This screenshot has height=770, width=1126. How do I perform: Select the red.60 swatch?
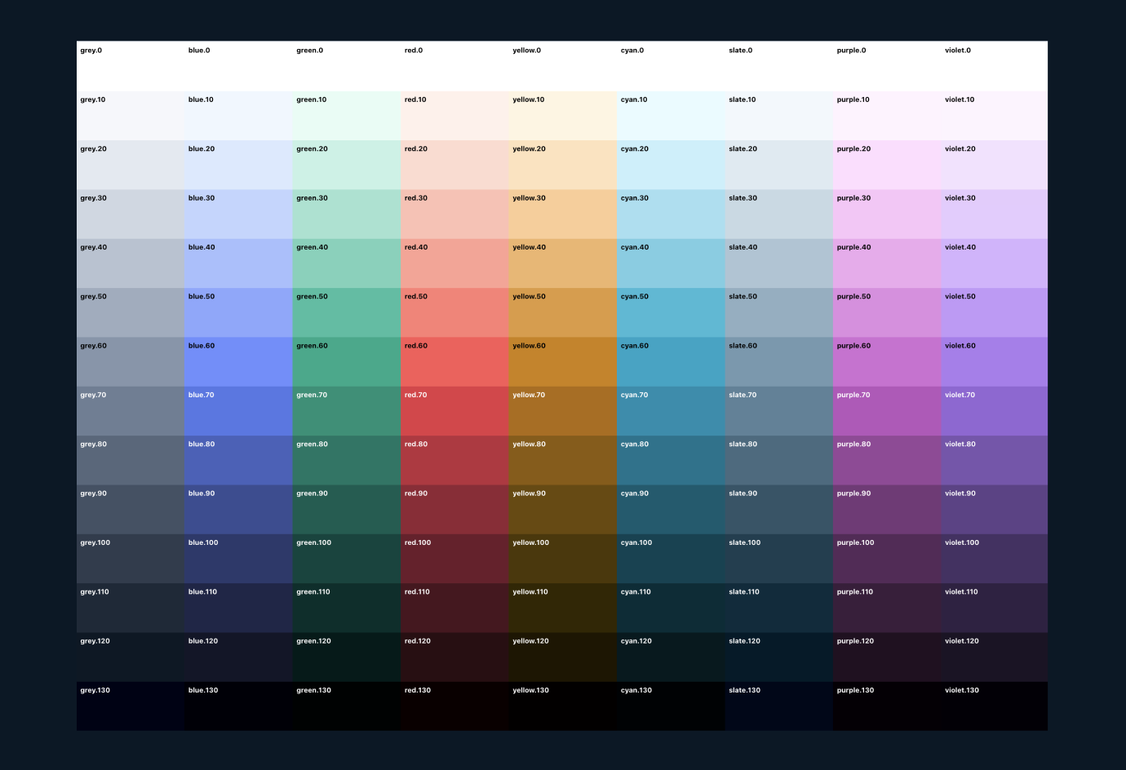[x=454, y=361]
